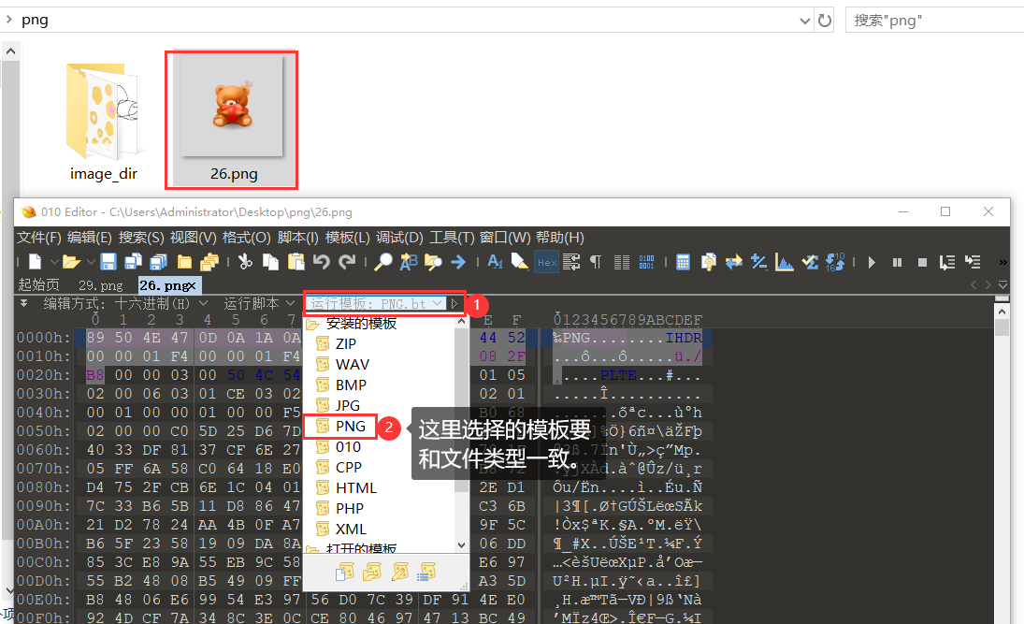Open the 搜索(S) menu

pyautogui.click(x=141, y=238)
